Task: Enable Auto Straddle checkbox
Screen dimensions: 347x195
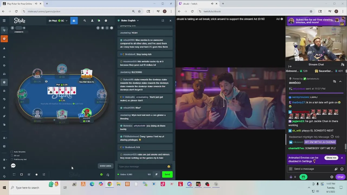Action: [12, 152]
